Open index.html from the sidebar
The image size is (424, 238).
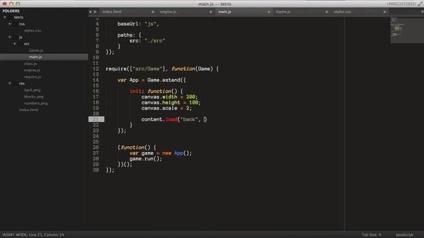click(x=28, y=110)
